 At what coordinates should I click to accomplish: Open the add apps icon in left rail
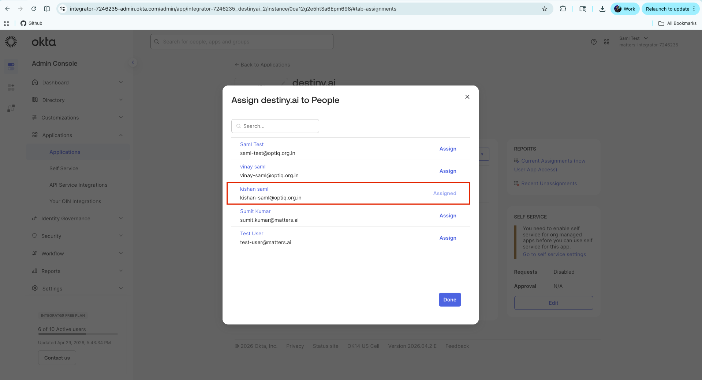[11, 87]
